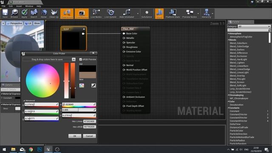Select the Palette panel tab
Viewport: 272px width, 153px height.
click(240, 22)
